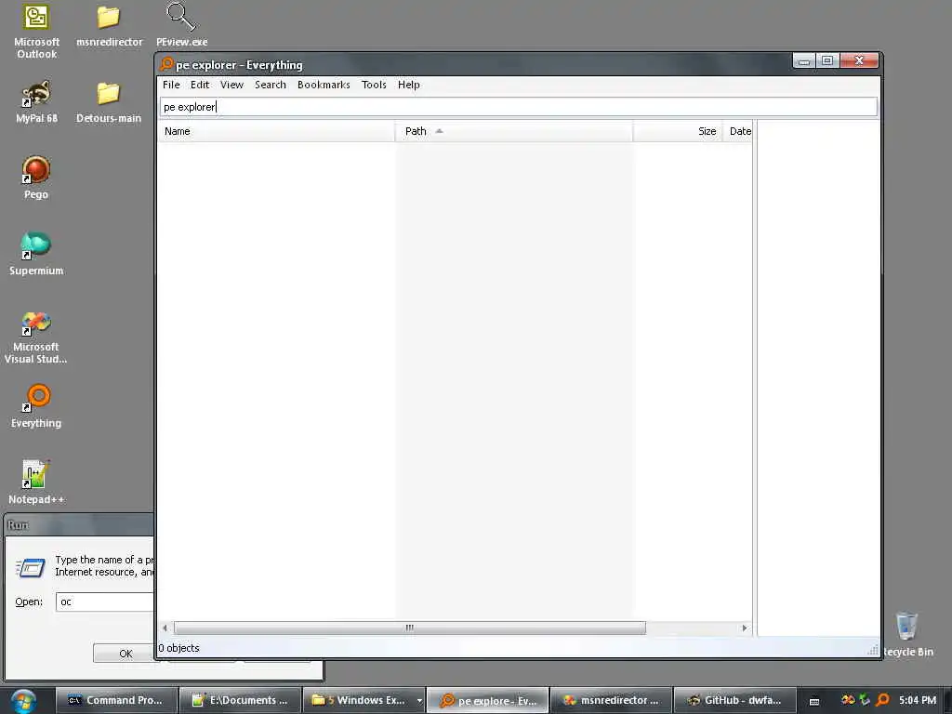Click the Everything tray icon
The image size is (952, 714).
883,700
